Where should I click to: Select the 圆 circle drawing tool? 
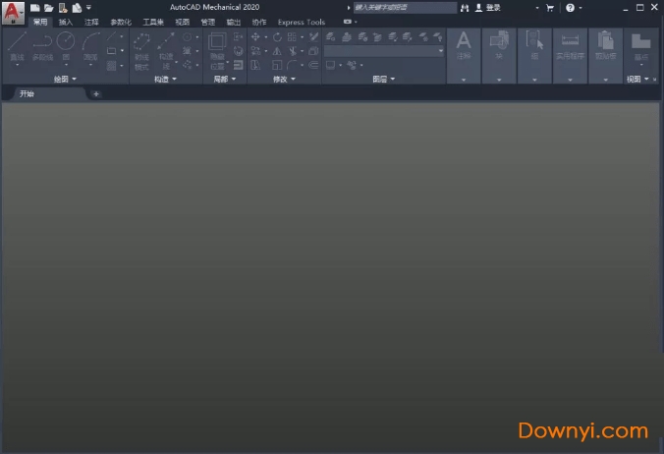pyautogui.click(x=66, y=48)
